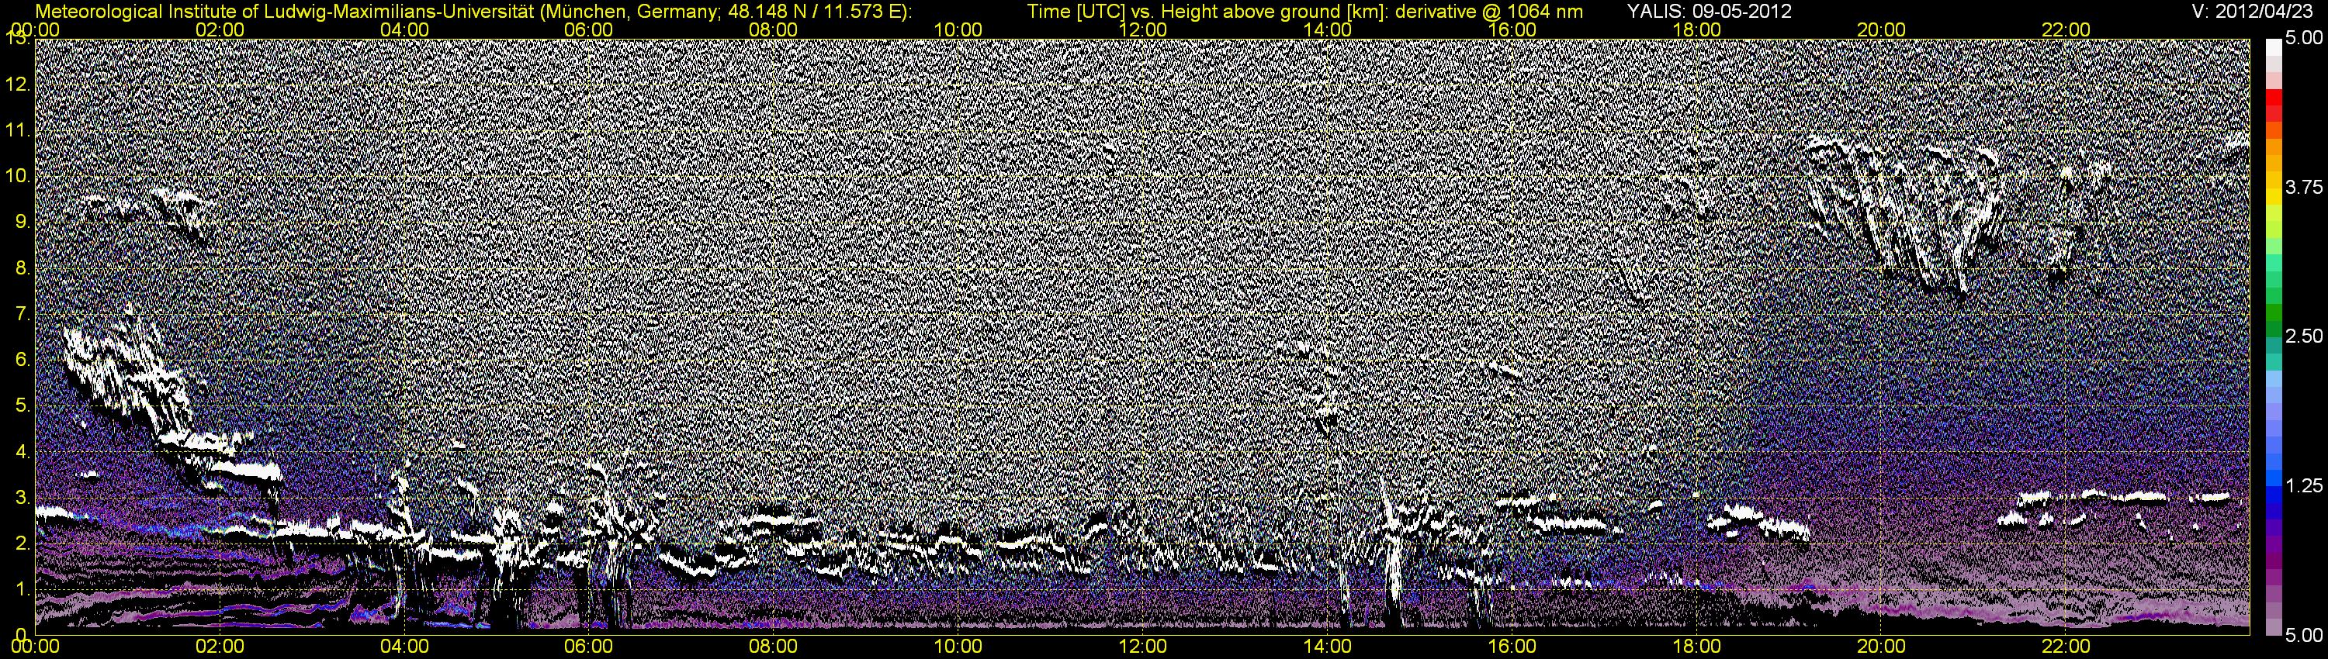
Task: Click '18:00' on the top time axis
Action: point(1697,29)
